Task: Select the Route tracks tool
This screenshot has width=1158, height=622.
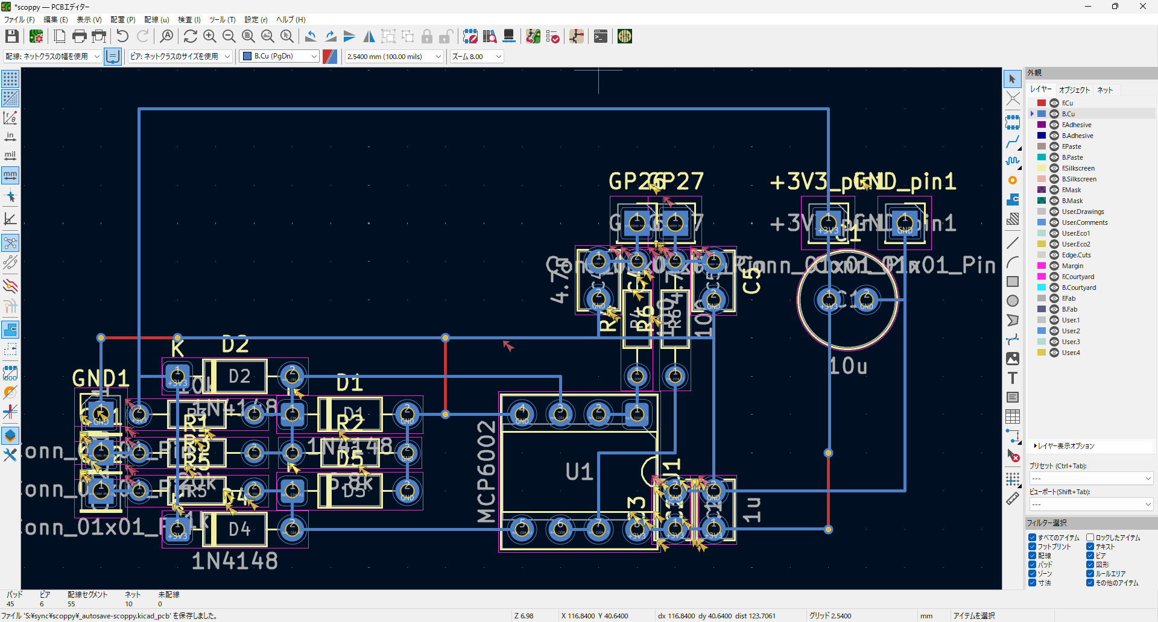Action: tap(1013, 142)
